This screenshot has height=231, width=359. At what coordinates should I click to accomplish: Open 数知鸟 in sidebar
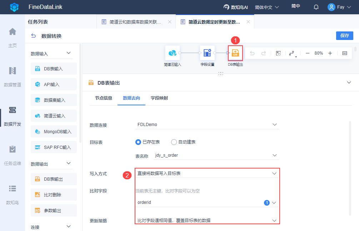[13, 195]
